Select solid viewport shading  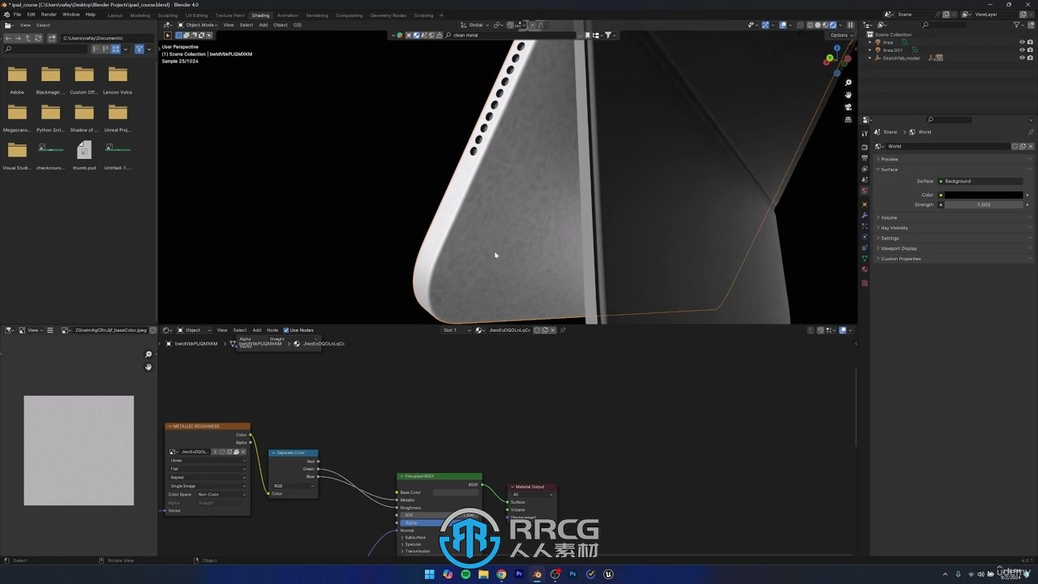tap(817, 25)
